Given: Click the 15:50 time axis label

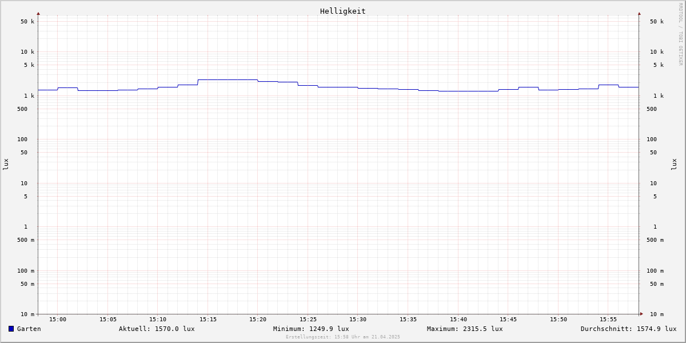Looking at the screenshot, I should pos(559,320).
